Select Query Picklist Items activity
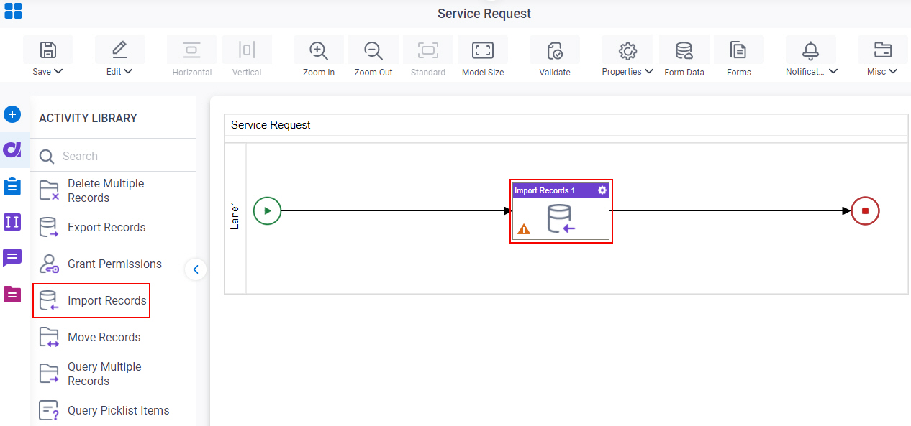This screenshot has height=426, width=911. pos(105,411)
